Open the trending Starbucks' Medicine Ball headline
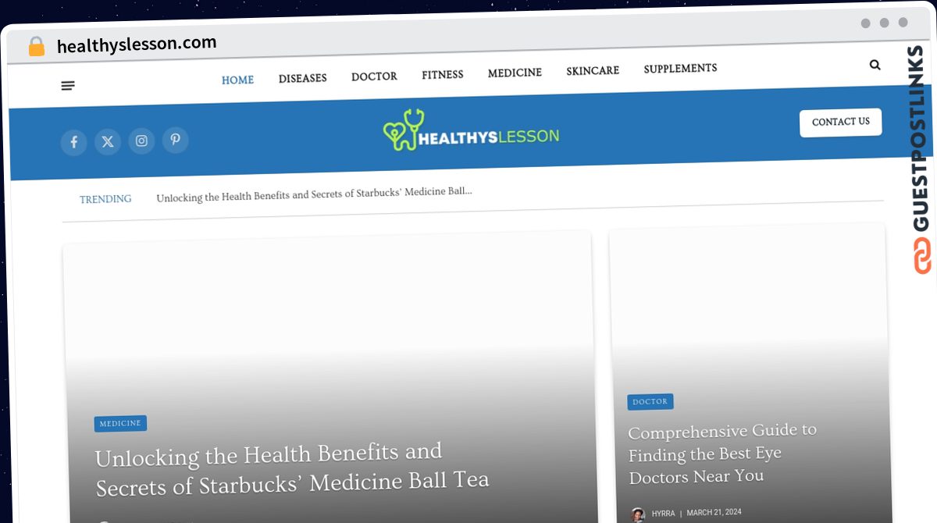 [x=314, y=194]
